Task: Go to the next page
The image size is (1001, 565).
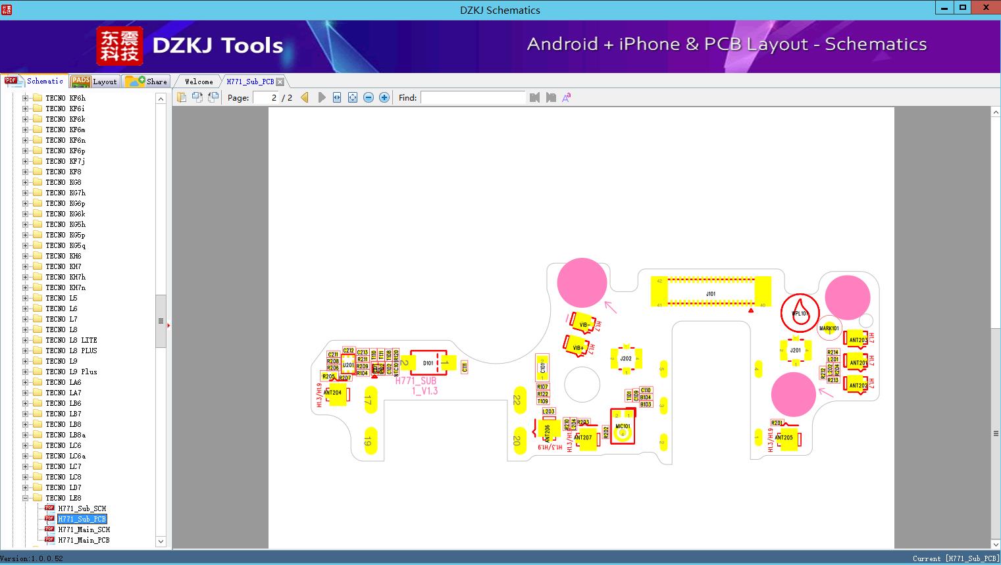Action: [321, 97]
